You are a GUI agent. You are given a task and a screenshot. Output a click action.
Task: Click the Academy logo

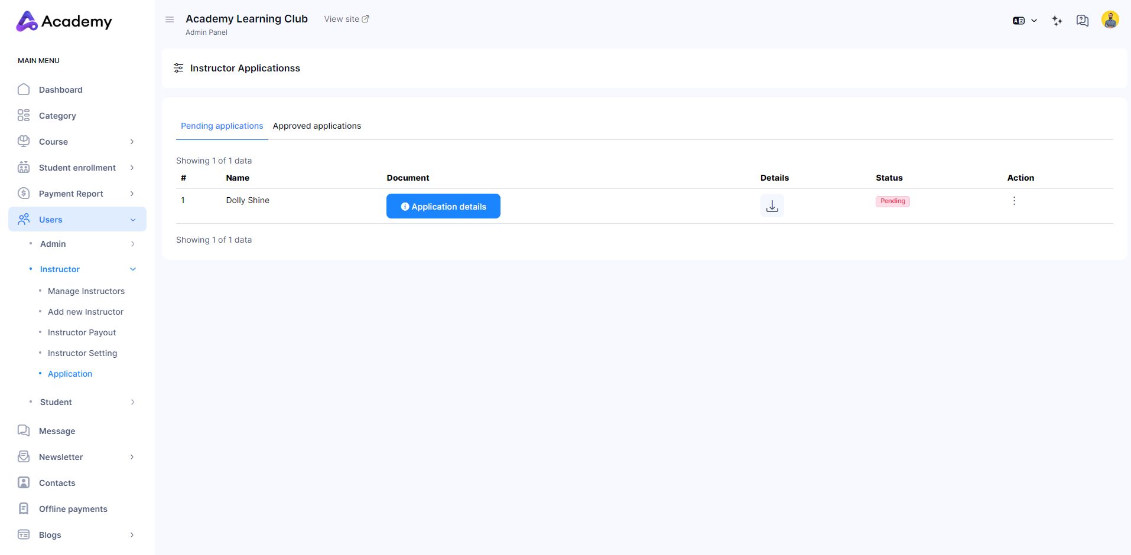point(64,22)
